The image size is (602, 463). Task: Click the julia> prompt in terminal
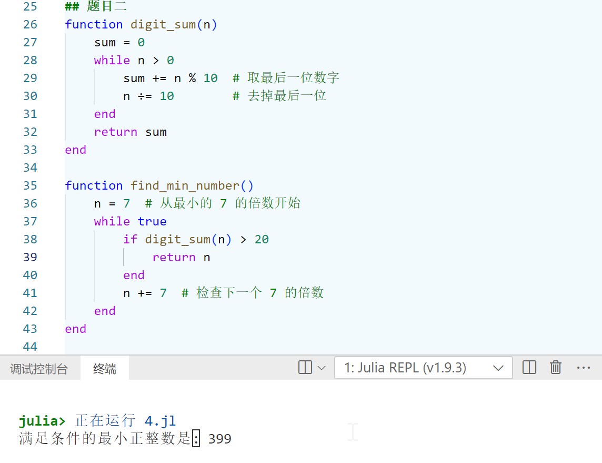pyautogui.click(x=42, y=421)
